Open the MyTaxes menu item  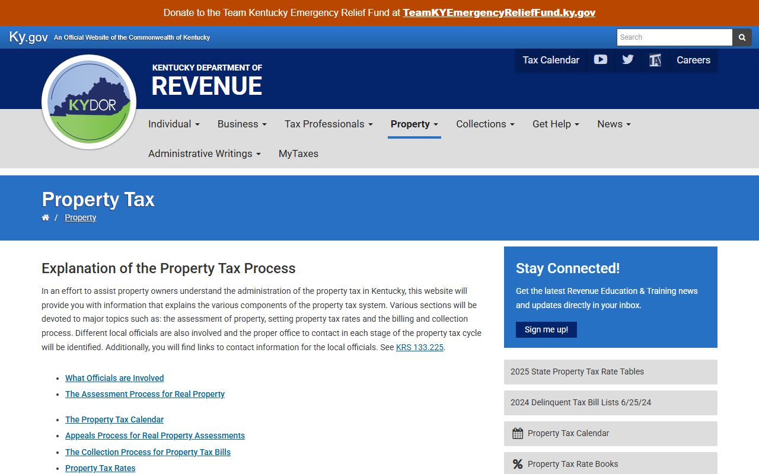(x=298, y=153)
